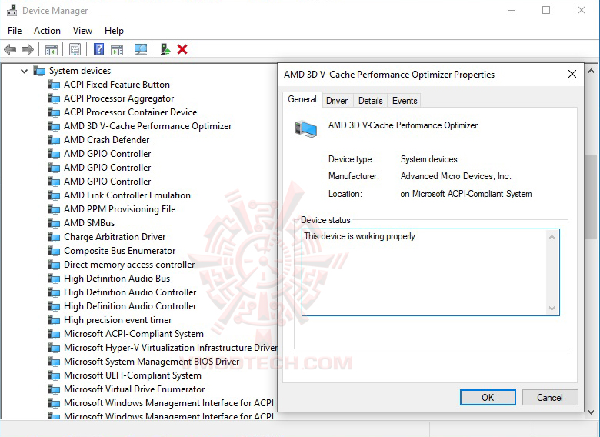Switch to the Details tab

pyautogui.click(x=371, y=101)
